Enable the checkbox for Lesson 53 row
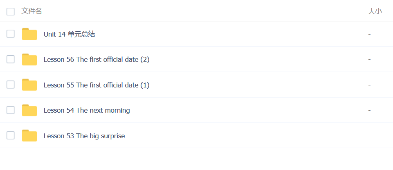This screenshot has width=393, height=170. click(x=11, y=135)
